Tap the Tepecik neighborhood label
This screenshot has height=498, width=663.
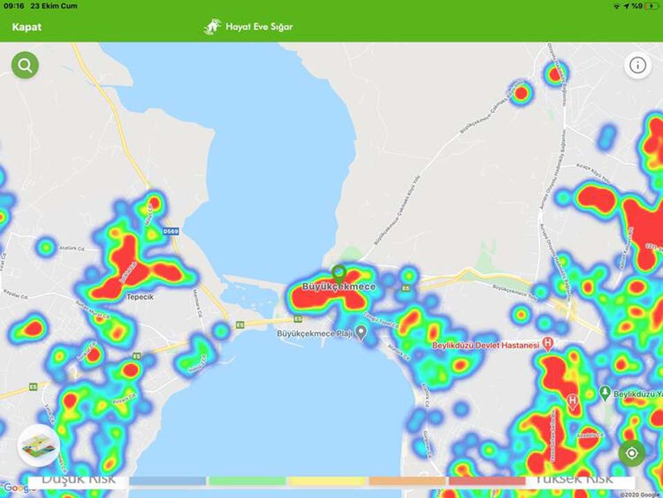140,297
